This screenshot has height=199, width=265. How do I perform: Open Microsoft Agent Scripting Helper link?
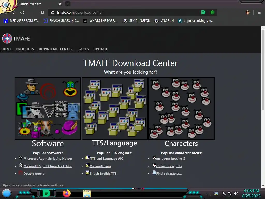tap(48, 159)
